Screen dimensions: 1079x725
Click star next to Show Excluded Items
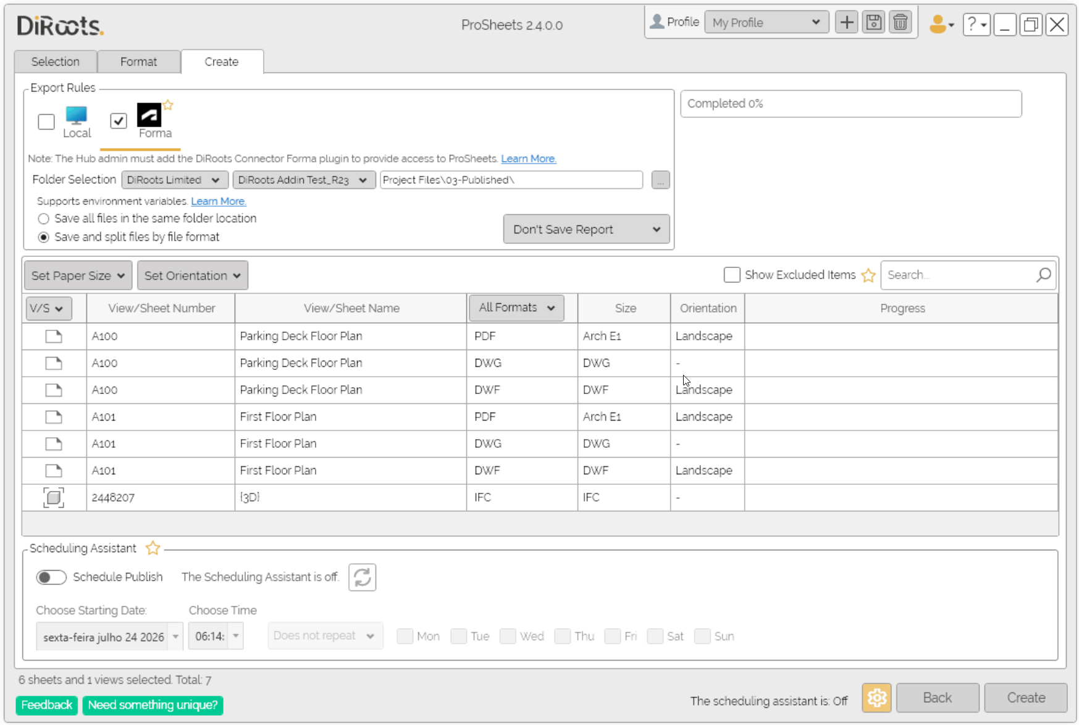(x=868, y=275)
